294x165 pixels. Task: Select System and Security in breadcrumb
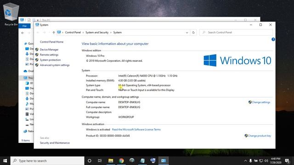pos(97,33)
